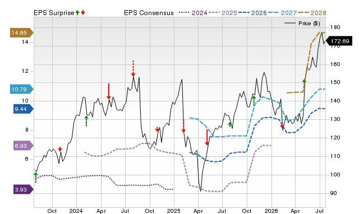The image size is (359, 214).
Task: Click the green arrow at the chart's far left start
Action: (x=36, y=178)
